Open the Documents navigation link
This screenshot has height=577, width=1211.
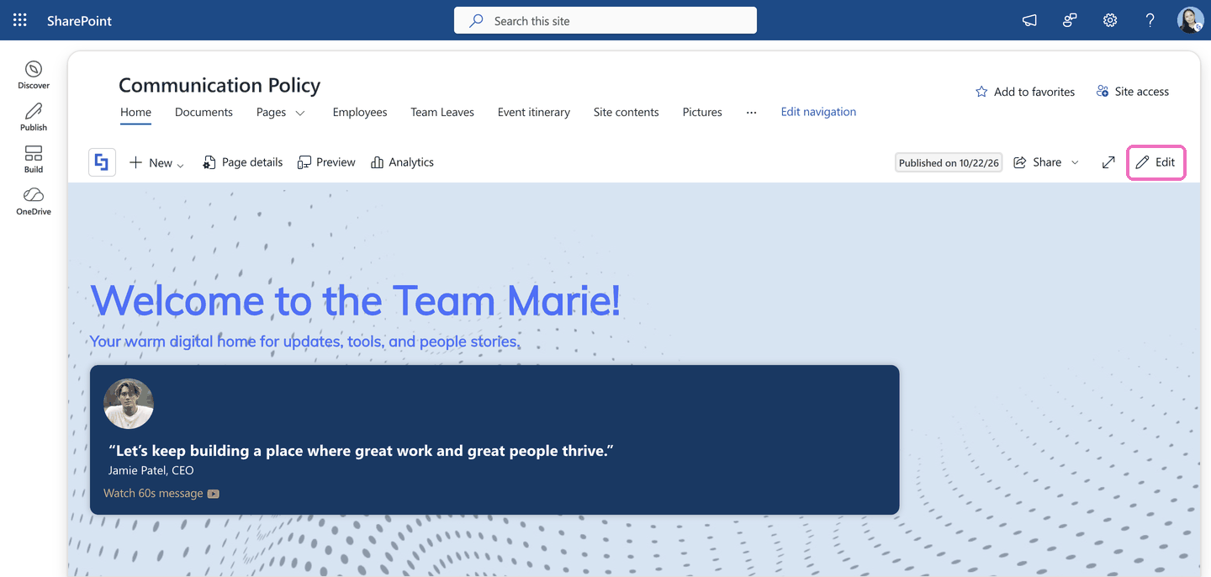coord(204,112)
